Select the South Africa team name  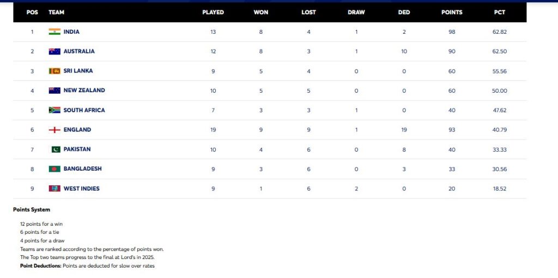tap(84, 110)
